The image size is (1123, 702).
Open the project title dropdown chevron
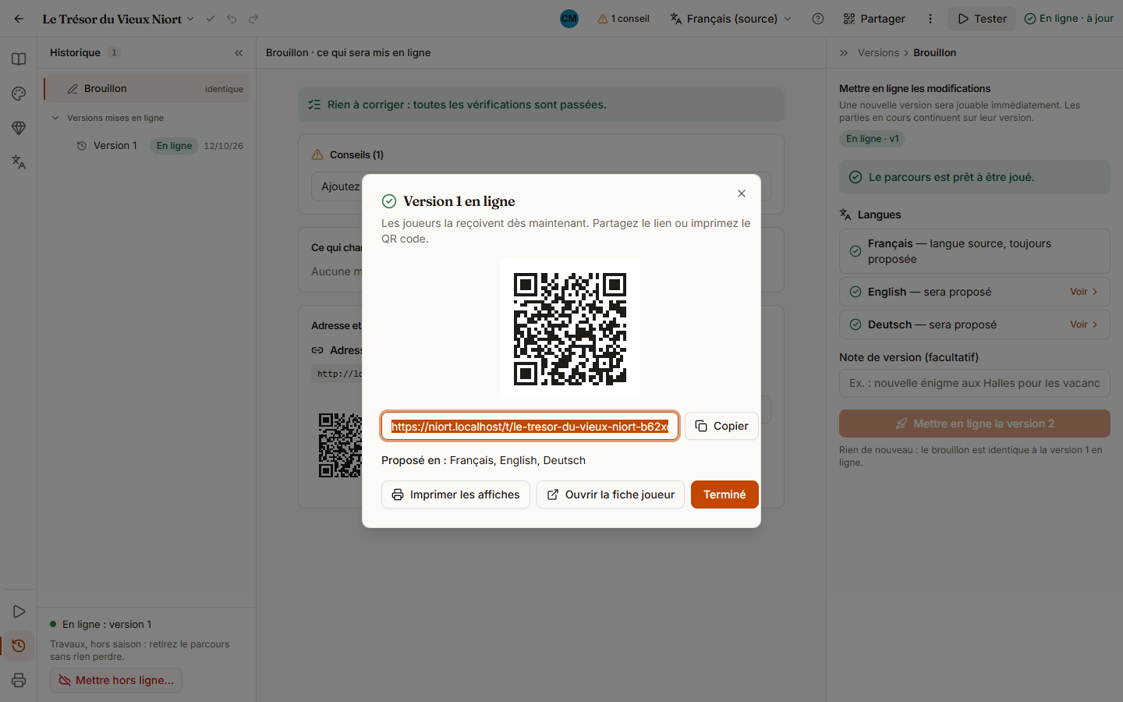(190, 19)
